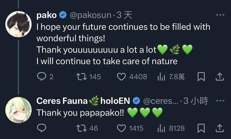Screen dimensions: 231x139
Task: Open more options on pako's tweet
Action: (x=220, y=15)
